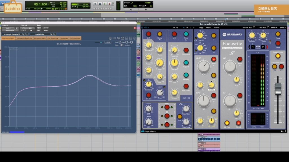Select channel 2 in bx_console
This screenshot has width=289, height=162.
[x=263, y=47]
